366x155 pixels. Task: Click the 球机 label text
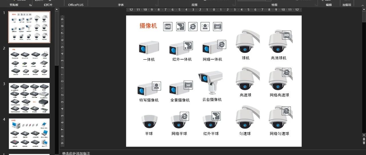pyautogui.click(x=246, y=58)
